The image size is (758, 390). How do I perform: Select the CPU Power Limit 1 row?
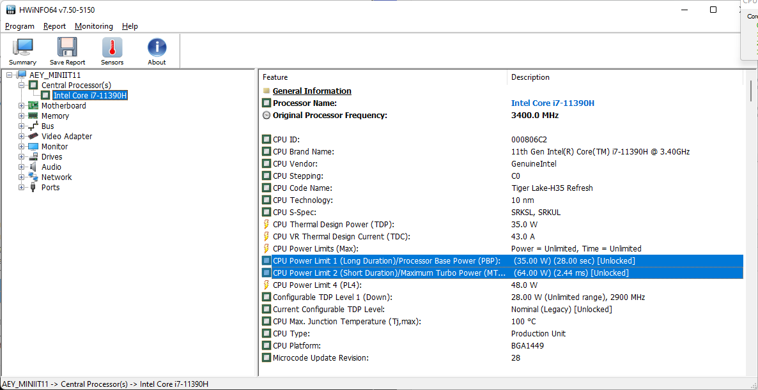click(502, 260)
